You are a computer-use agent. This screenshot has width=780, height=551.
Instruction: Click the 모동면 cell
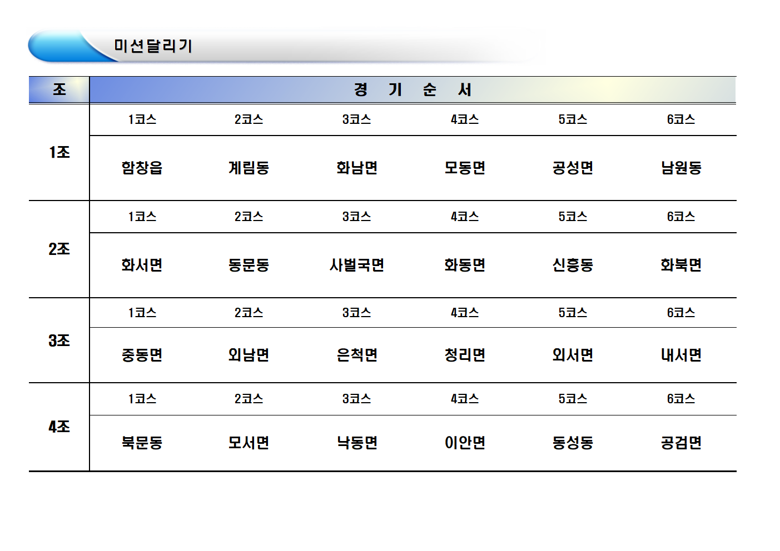tap(465, 168)
